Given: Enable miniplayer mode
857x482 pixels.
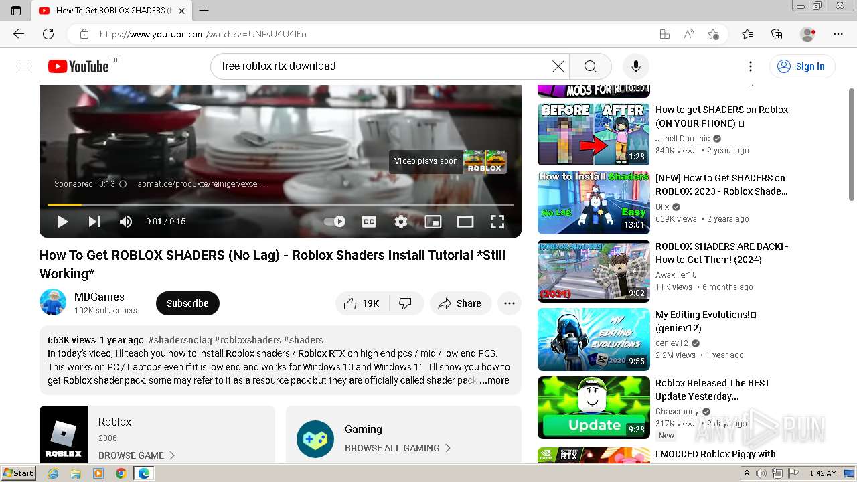Looking at the screenshot, I should point(433,222).
